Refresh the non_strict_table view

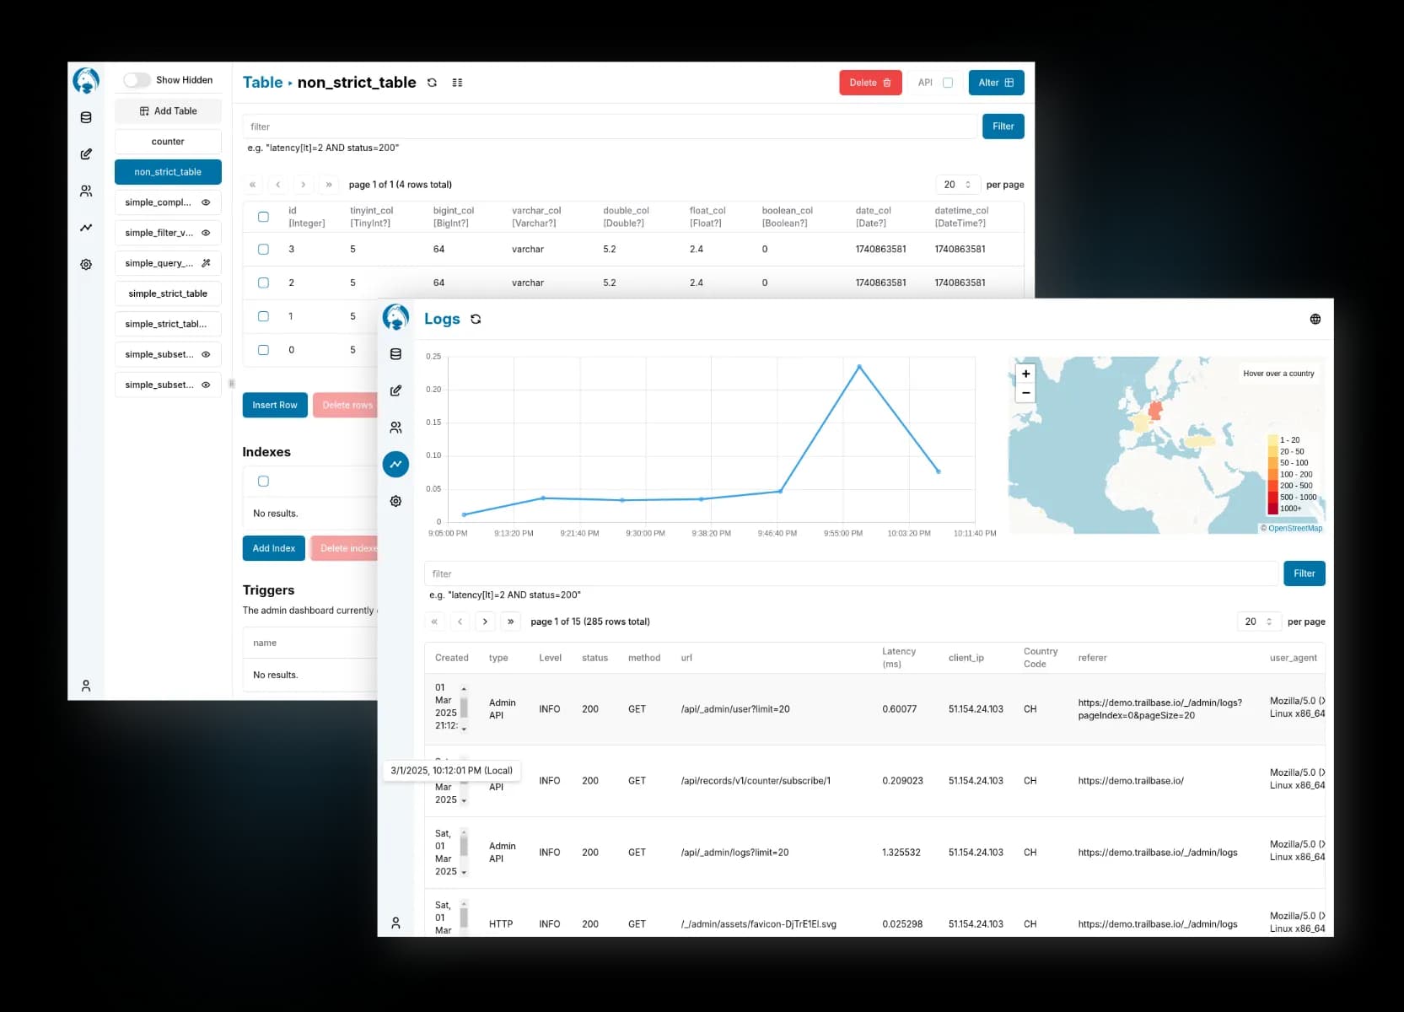pyautogui.click(x=432, y=83)
